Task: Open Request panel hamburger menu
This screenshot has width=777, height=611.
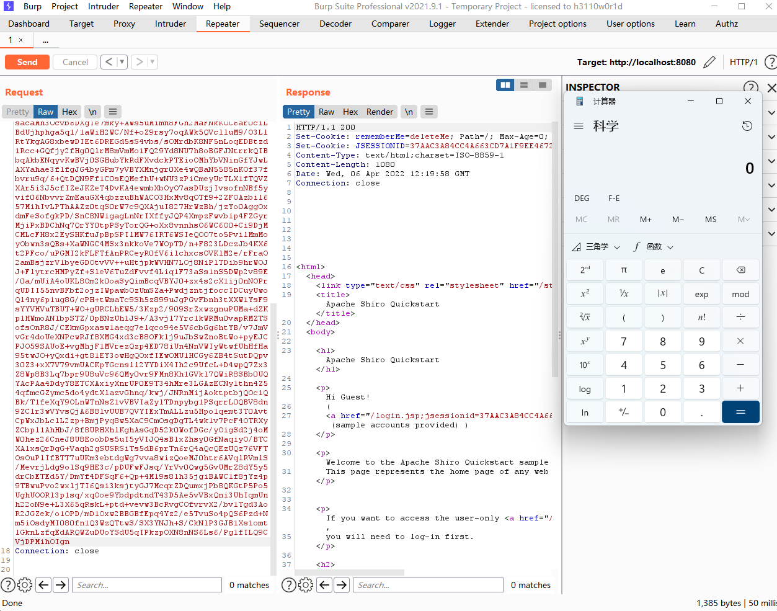Action: (x=112, y=112)
